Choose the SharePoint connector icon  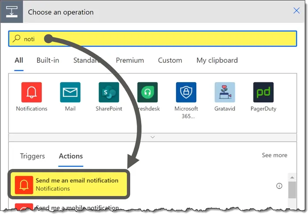pos(109,92)
